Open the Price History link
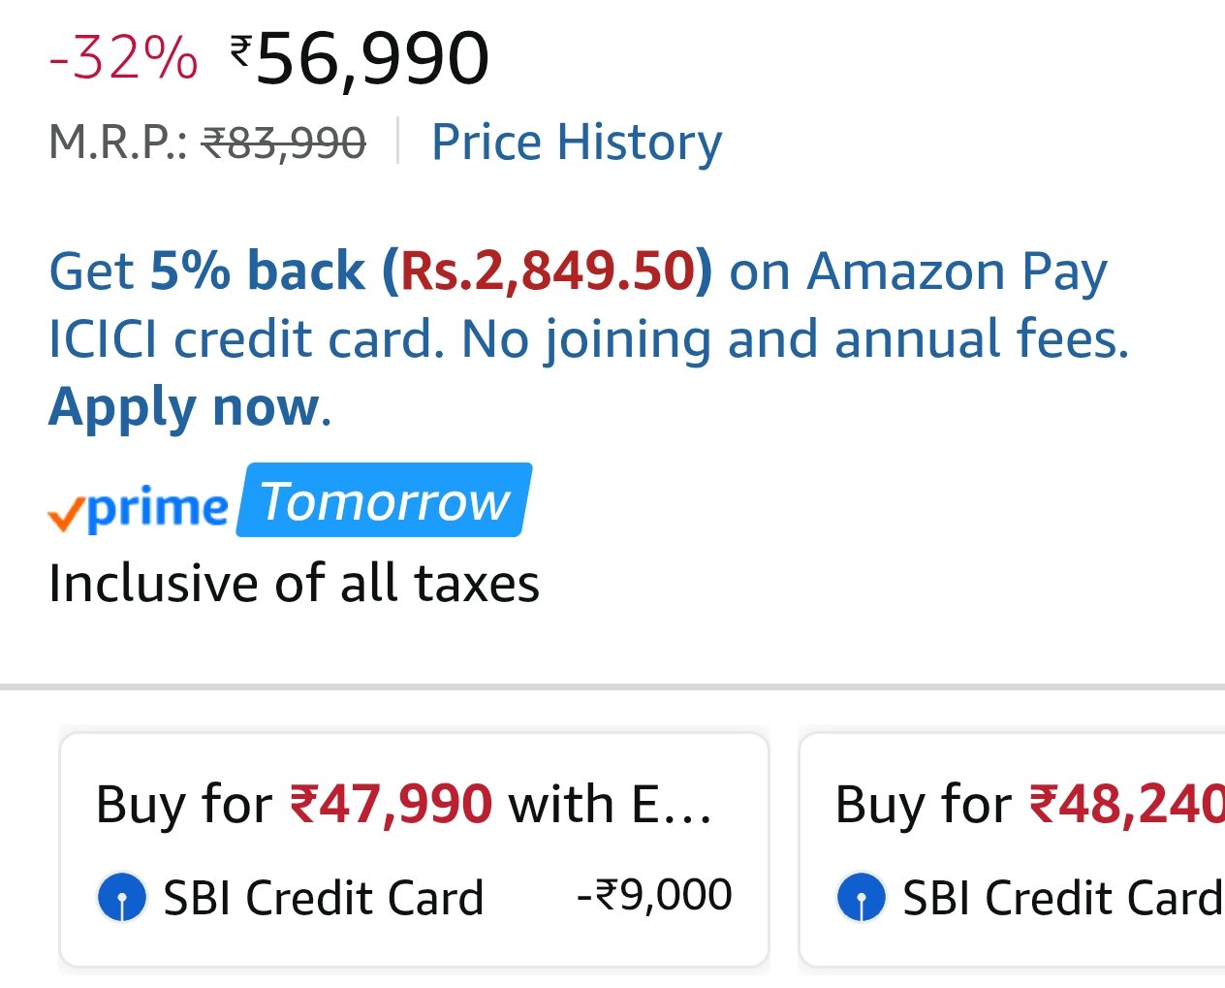The image size is (1225, 988). 576,143
